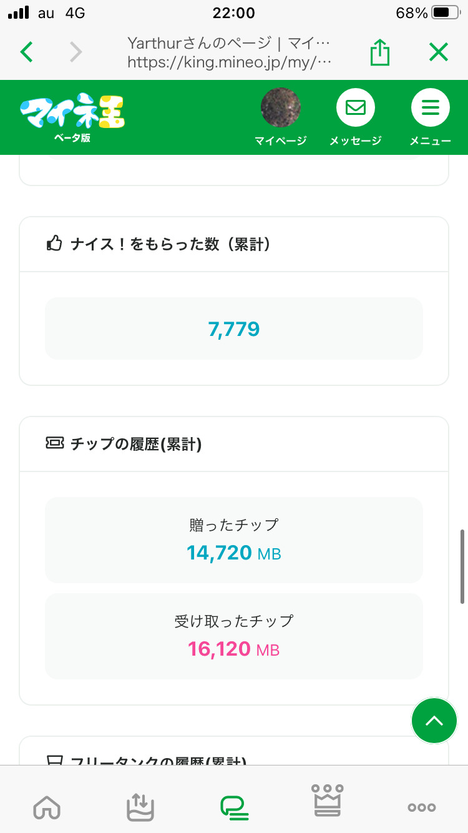This screenshot has height=833, width=468.
Task: Tap the browser back arrow
Action: coord(26,52)
